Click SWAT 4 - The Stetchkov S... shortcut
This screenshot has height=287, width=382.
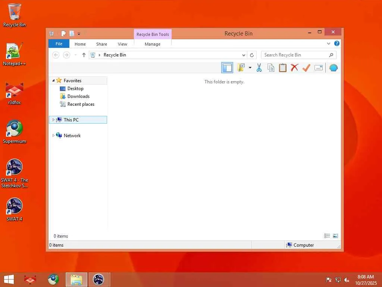15,173
